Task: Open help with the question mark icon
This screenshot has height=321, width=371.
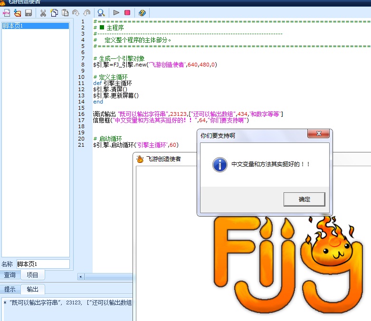Action: pyautogui.click(x=142, y=13)
